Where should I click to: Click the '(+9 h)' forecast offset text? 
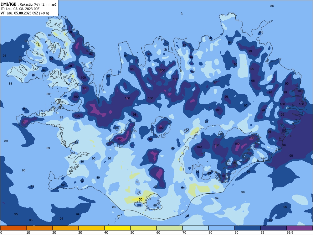[x=44, y=13]
